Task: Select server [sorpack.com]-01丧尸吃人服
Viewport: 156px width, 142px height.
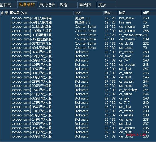Action: tap(31, 132)
